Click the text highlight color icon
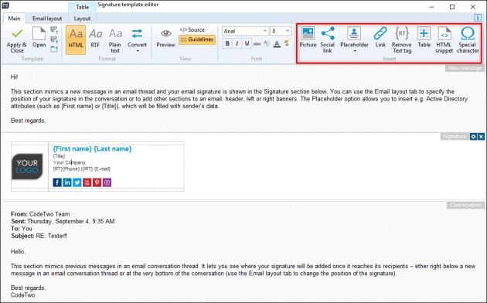Screen dimensions: 487x303 click(287, 44)
